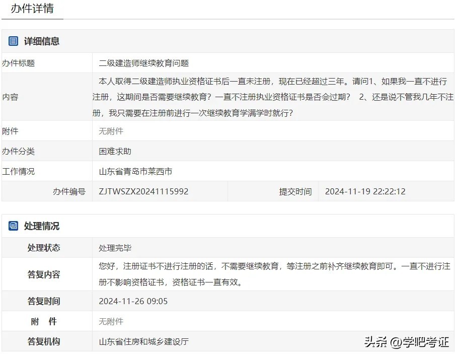Click the location 山东省青岛市莱西市
Screen dimensions: 459x358
click(x=135, y=171)
